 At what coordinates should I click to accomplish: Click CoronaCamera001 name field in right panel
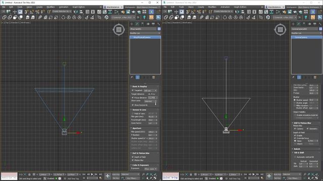[x=305, y=29]
